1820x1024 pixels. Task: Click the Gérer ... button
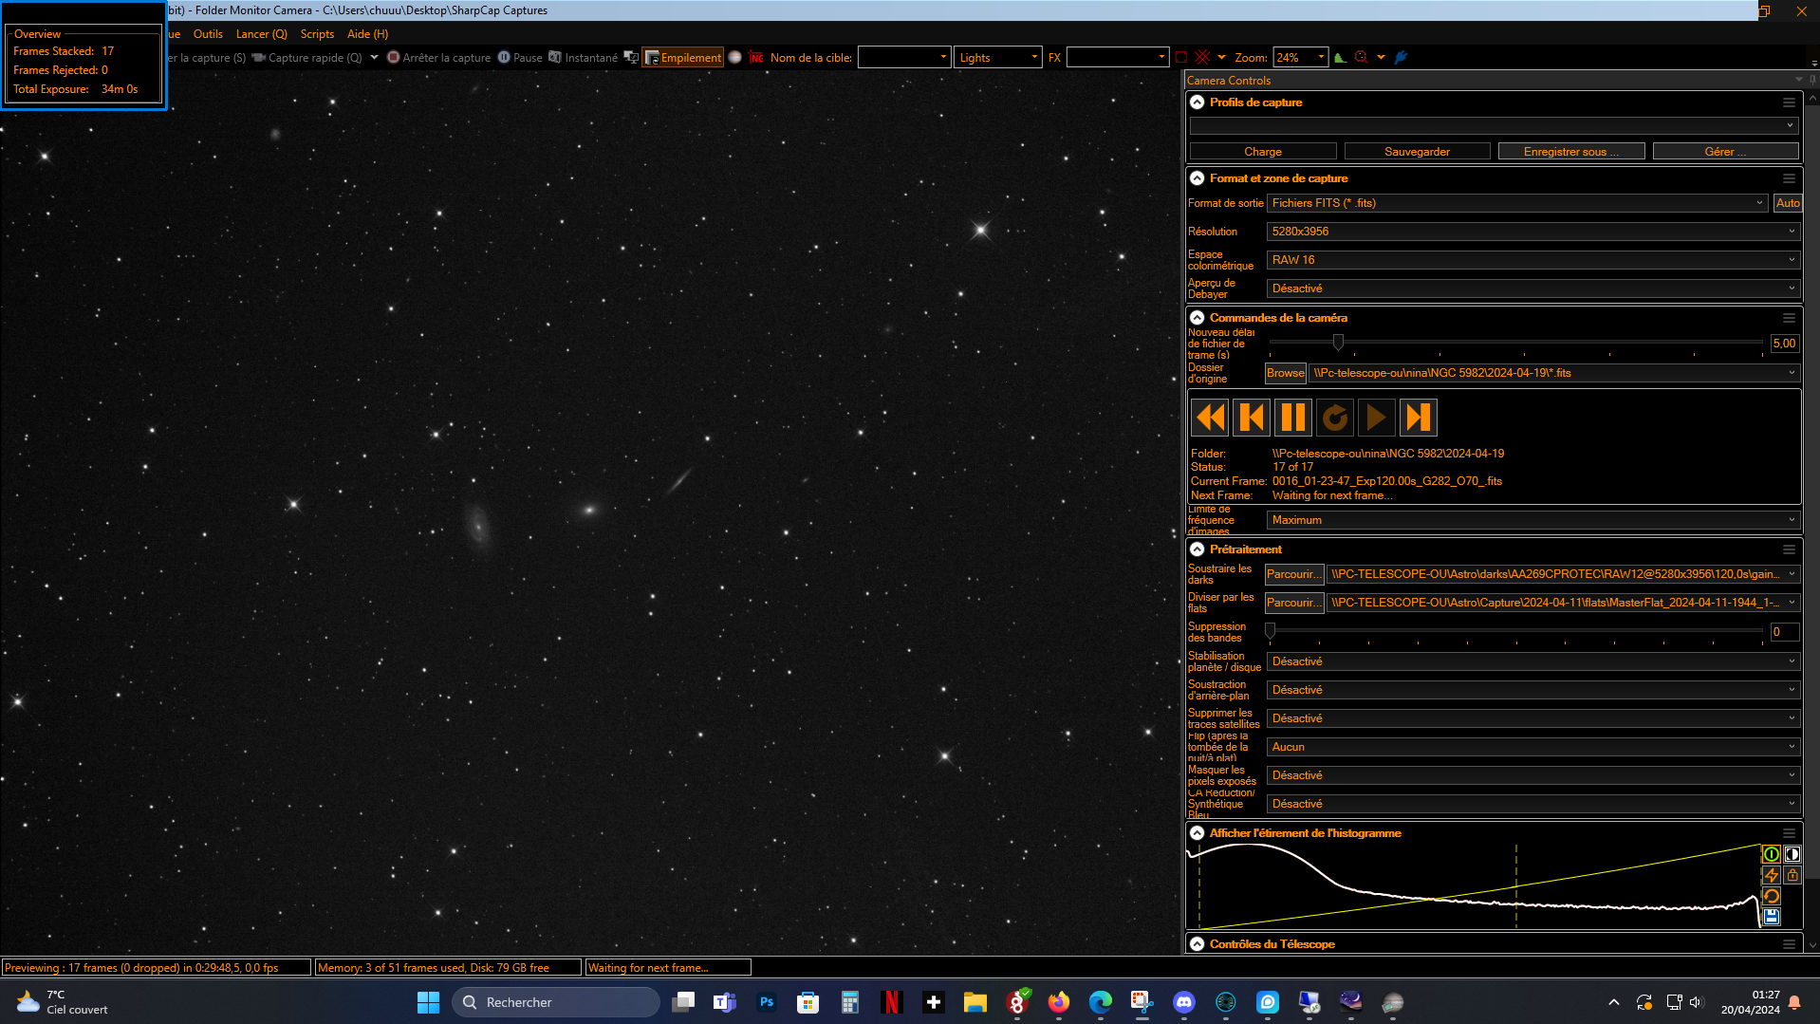coord(1725,152)
